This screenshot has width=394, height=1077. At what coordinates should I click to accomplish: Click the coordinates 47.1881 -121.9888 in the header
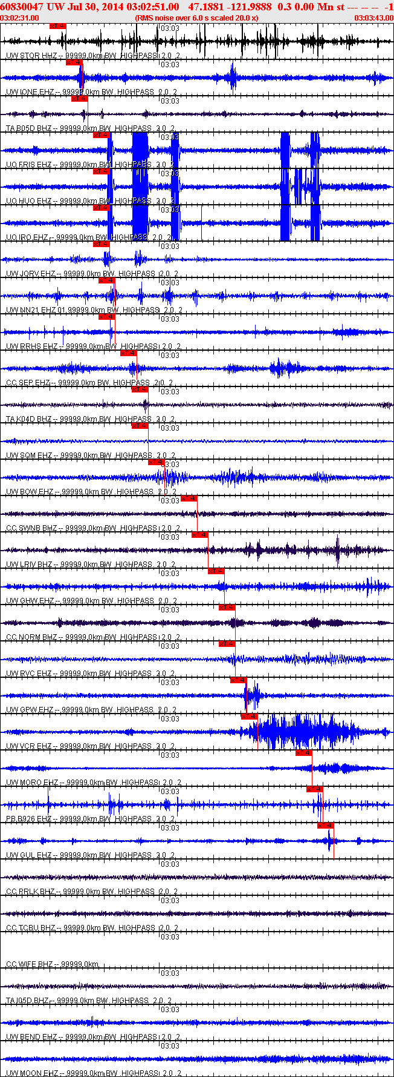(x=230, y=6)
